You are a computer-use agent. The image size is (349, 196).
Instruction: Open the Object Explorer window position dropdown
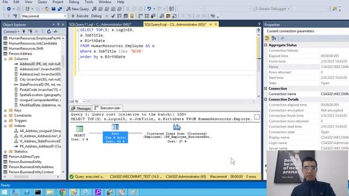[x=53, y=24]
